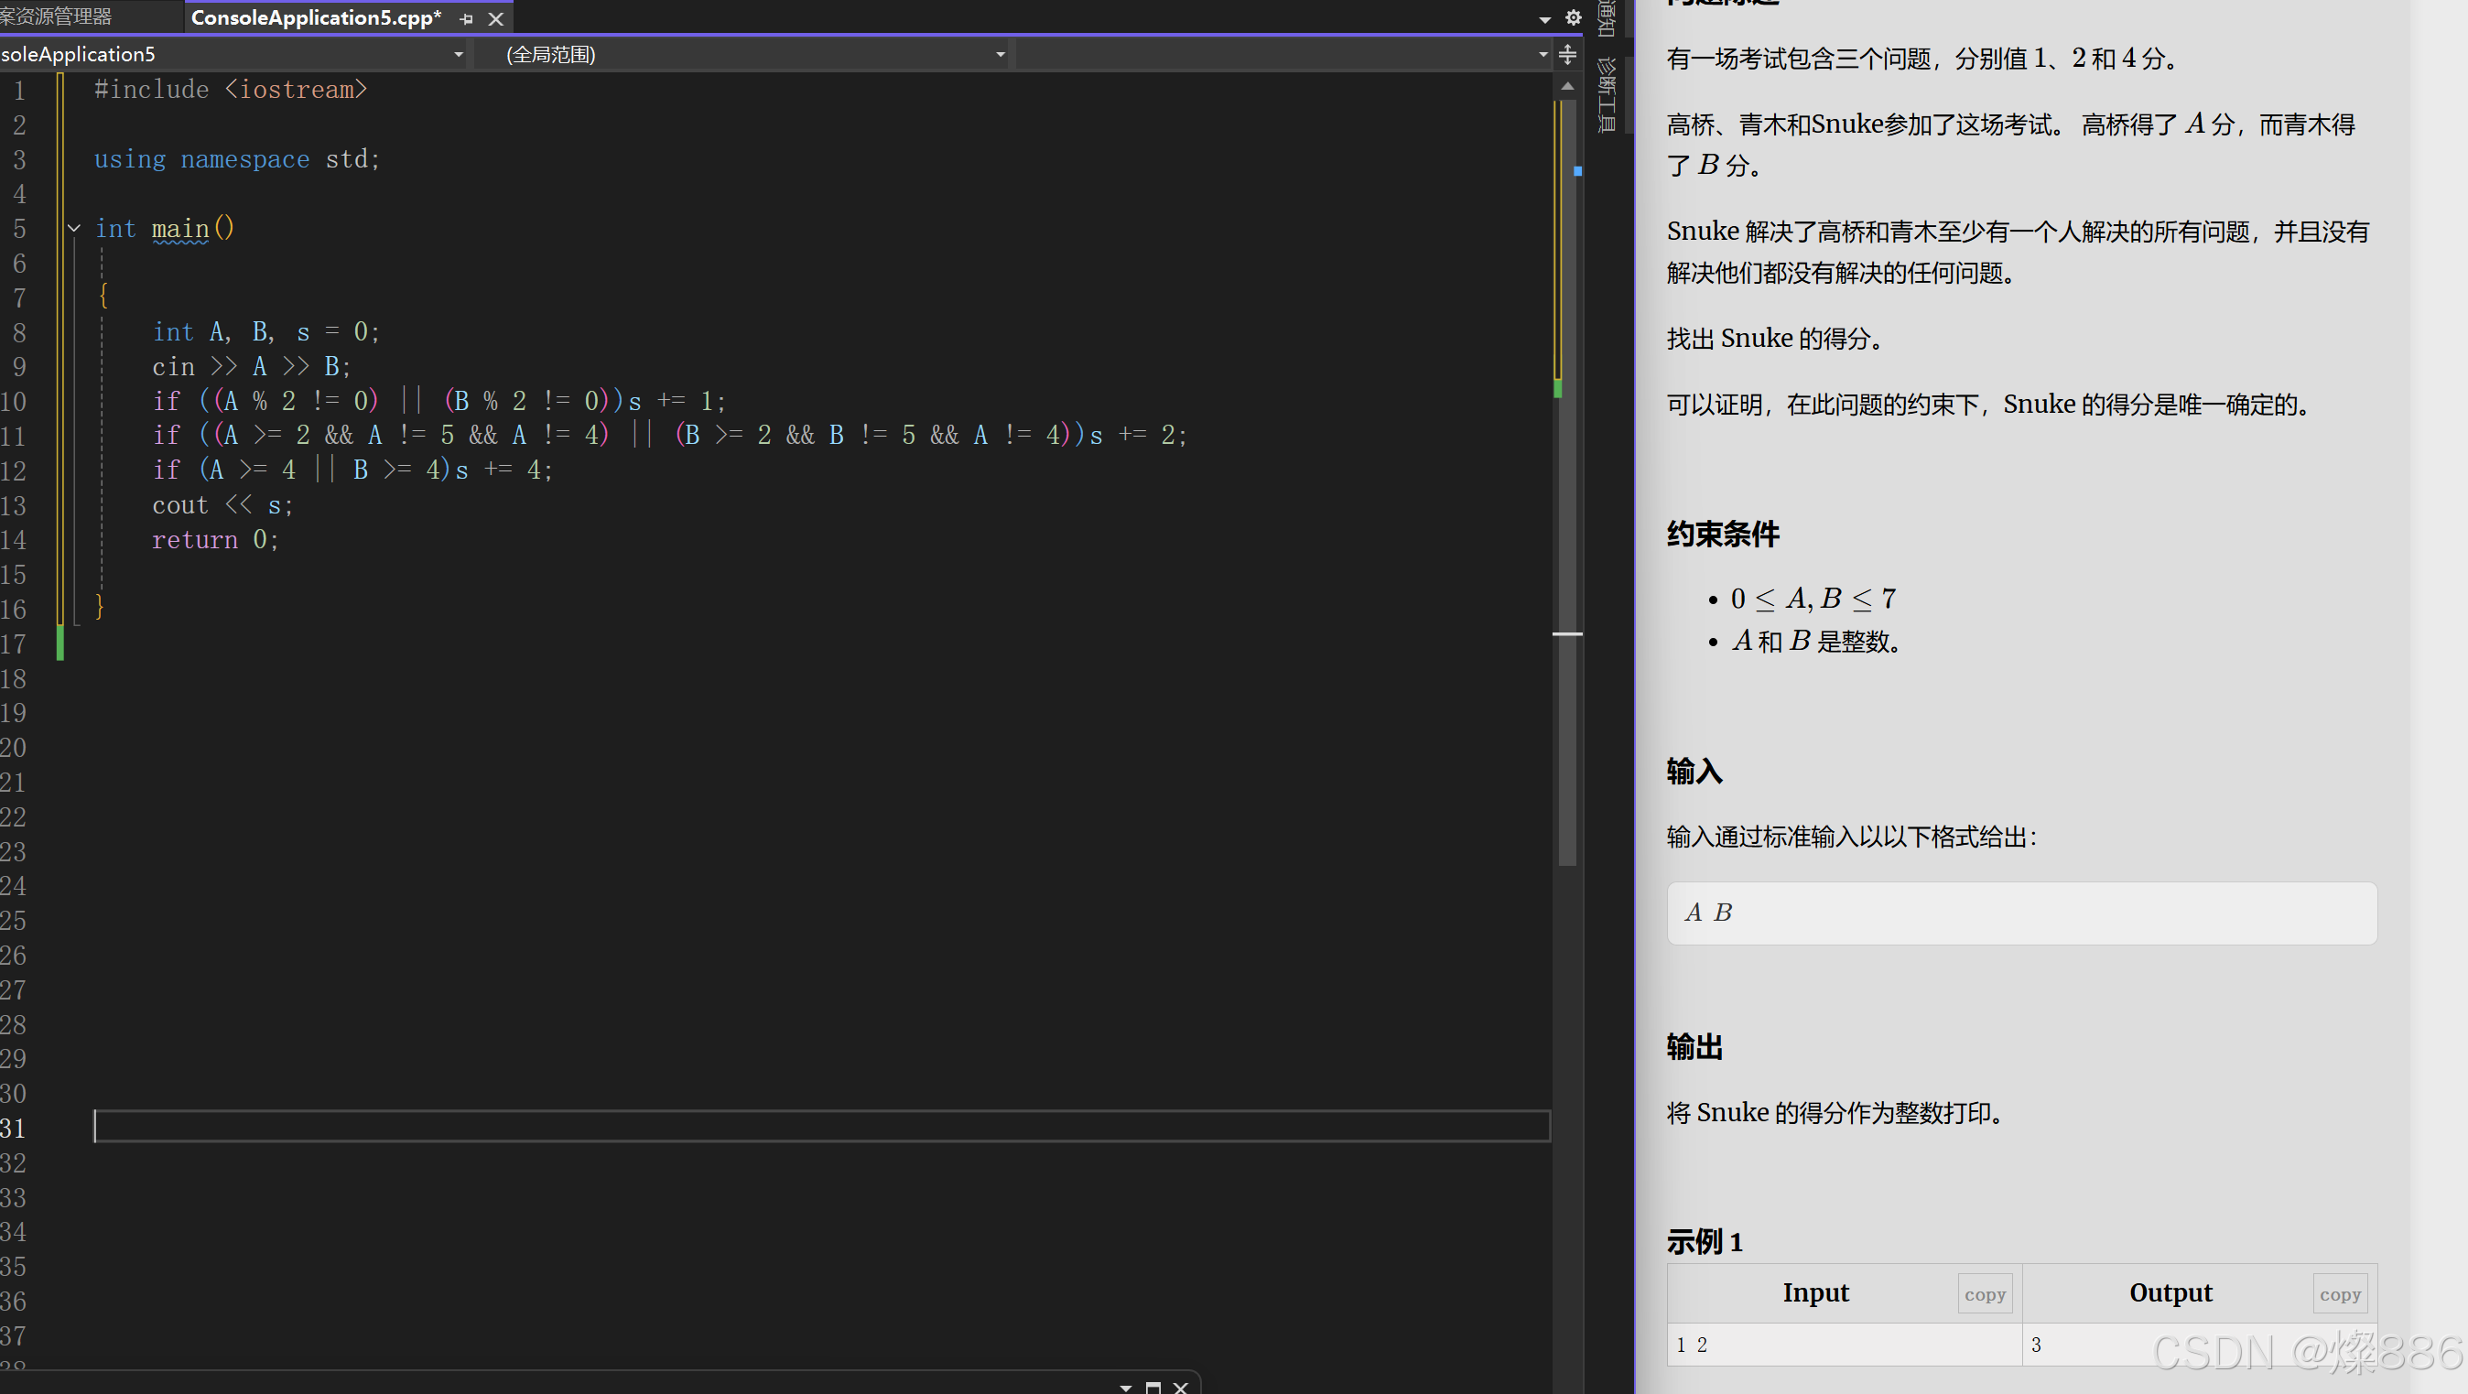Switch to 案资源管理器 tab

click(58, 16)
